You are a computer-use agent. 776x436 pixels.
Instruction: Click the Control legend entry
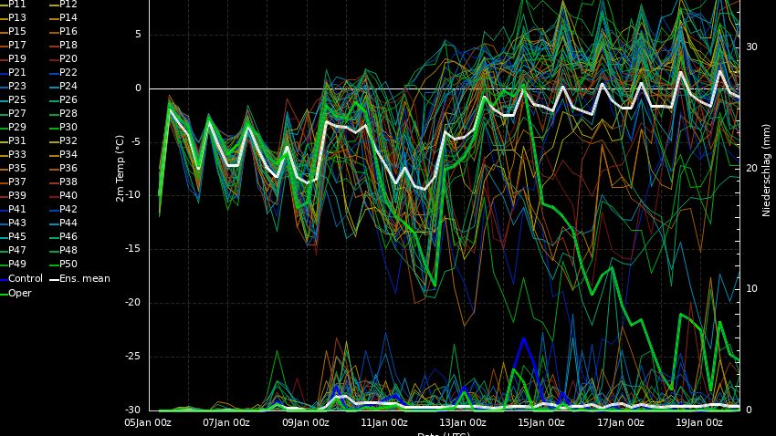pos(25,278)
